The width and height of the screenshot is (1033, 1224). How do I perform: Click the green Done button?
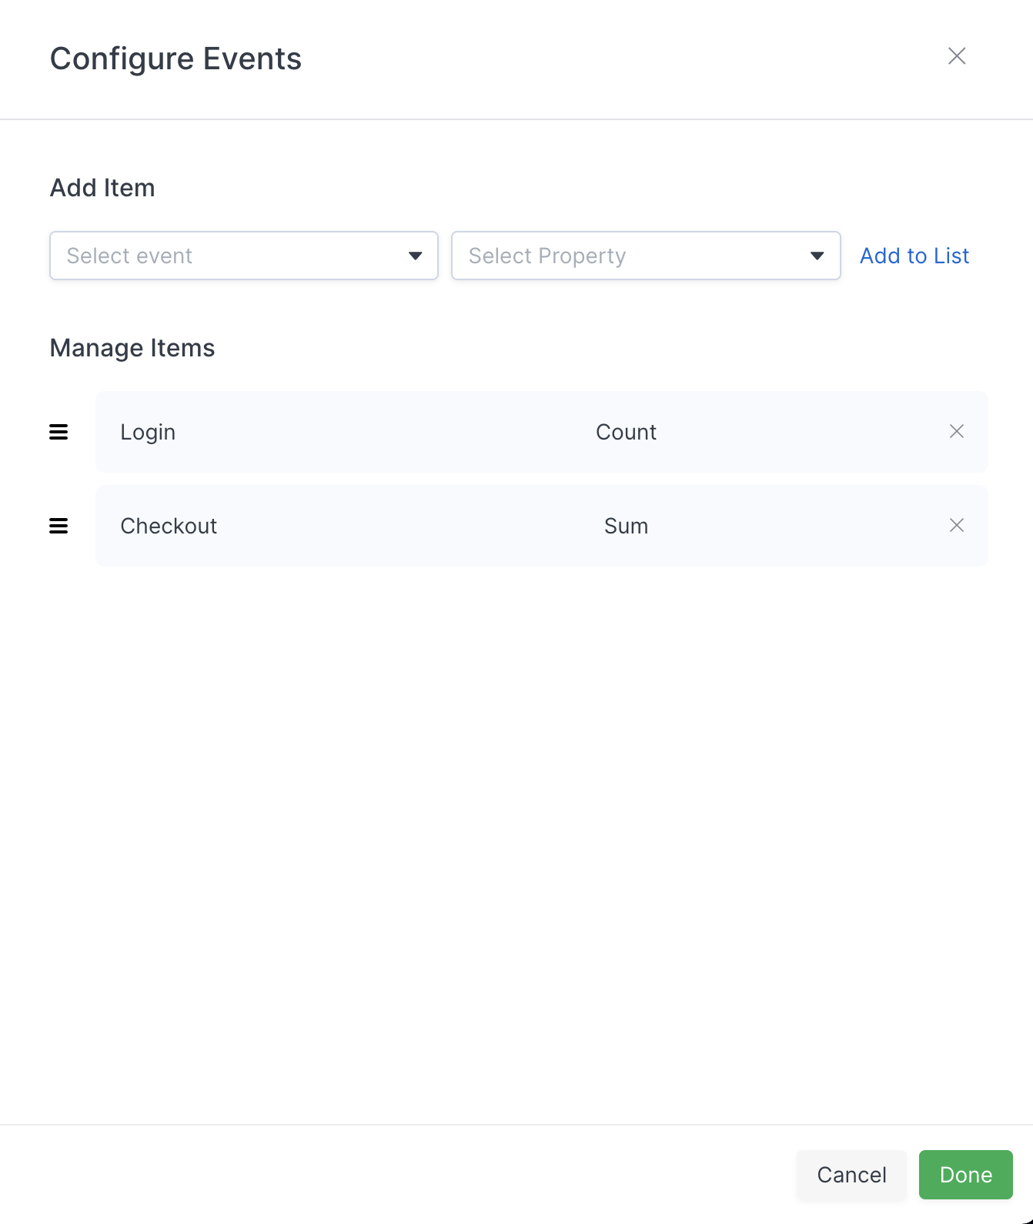(x=966, y=1175)
